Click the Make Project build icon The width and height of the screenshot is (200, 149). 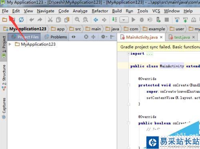(114, 20)
